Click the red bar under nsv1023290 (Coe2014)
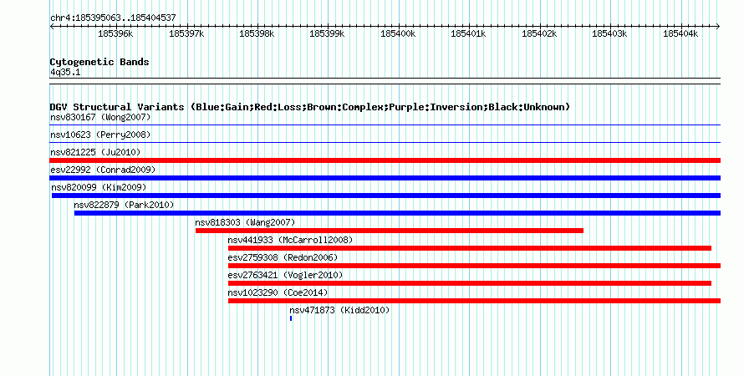Screen dimensions: 744x376 (x=475, y=301)
